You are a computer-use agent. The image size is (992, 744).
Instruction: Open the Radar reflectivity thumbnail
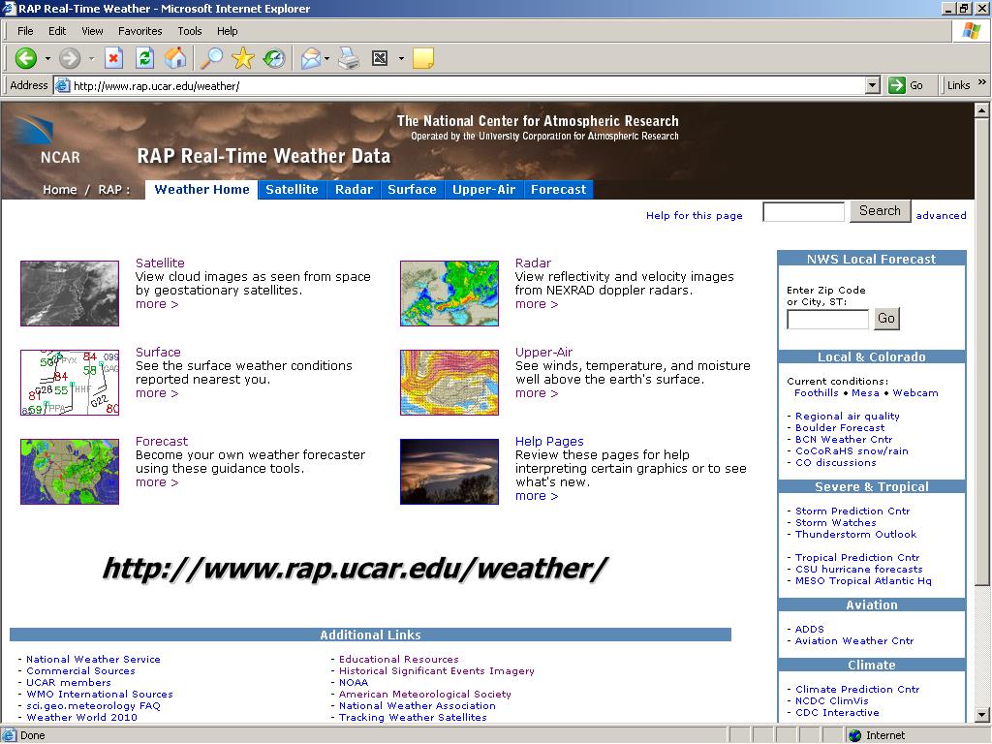click(449, 294)
